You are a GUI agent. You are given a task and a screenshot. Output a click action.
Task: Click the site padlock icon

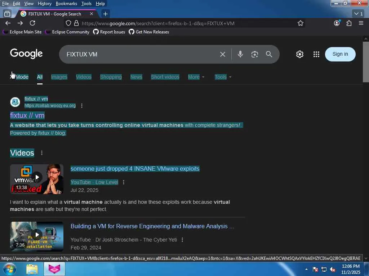(76, 23)
